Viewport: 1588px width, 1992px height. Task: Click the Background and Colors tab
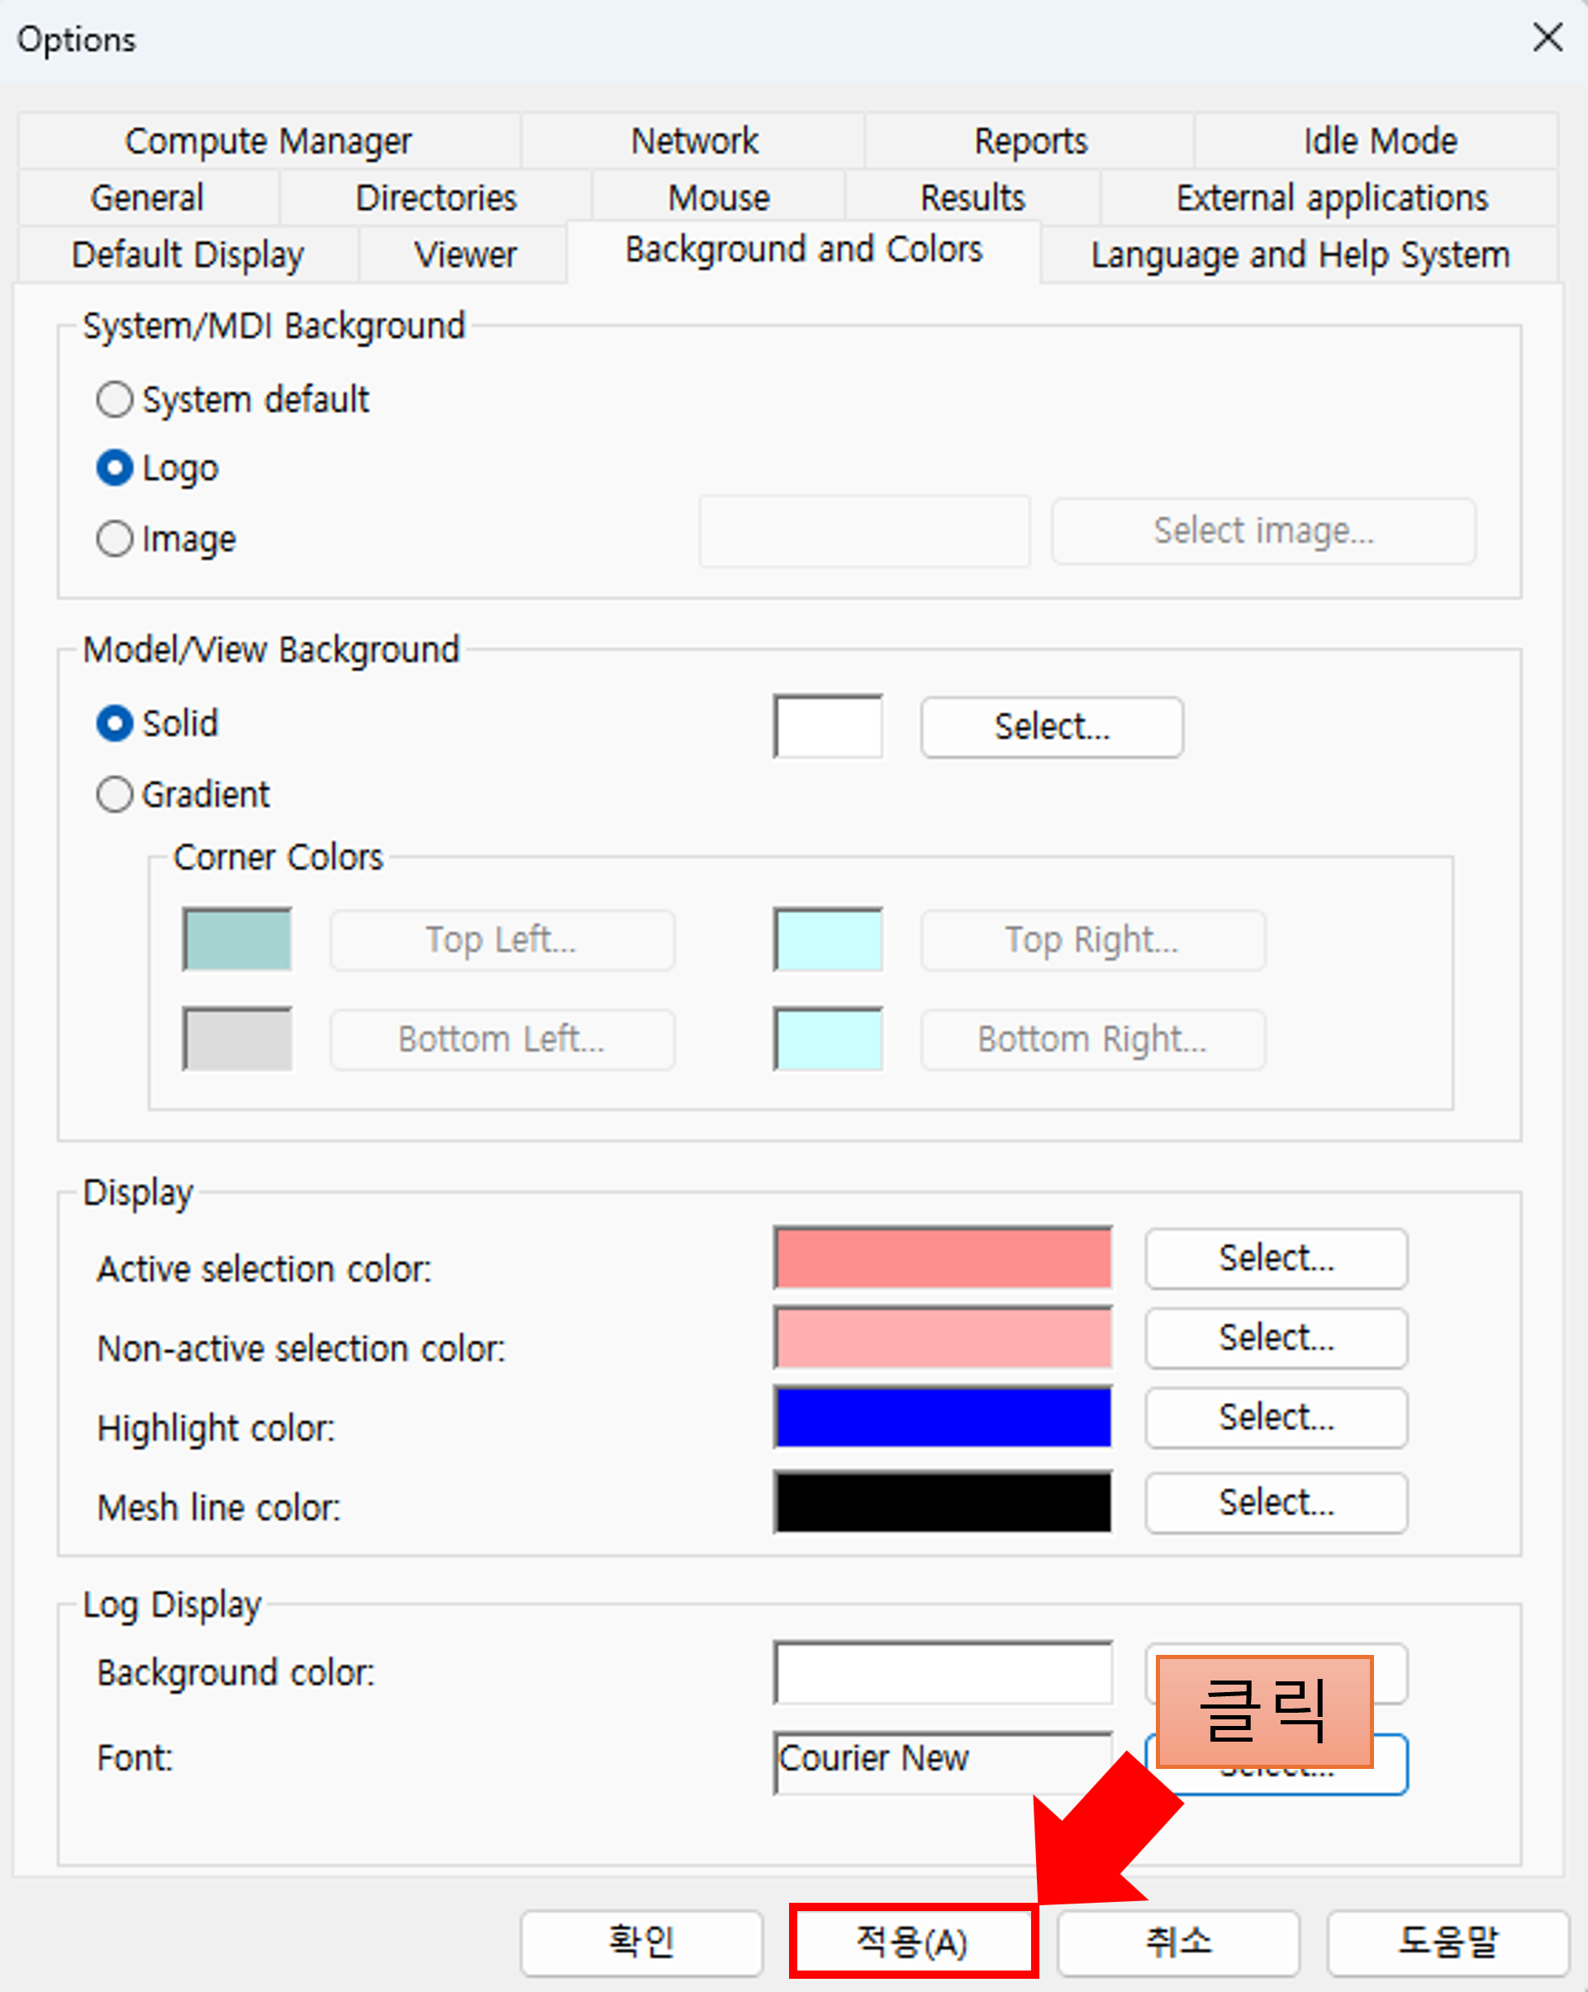point(804,250)
